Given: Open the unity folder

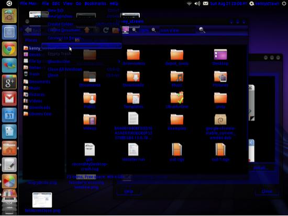Looking at the screenshot, I should click(220, 100).
